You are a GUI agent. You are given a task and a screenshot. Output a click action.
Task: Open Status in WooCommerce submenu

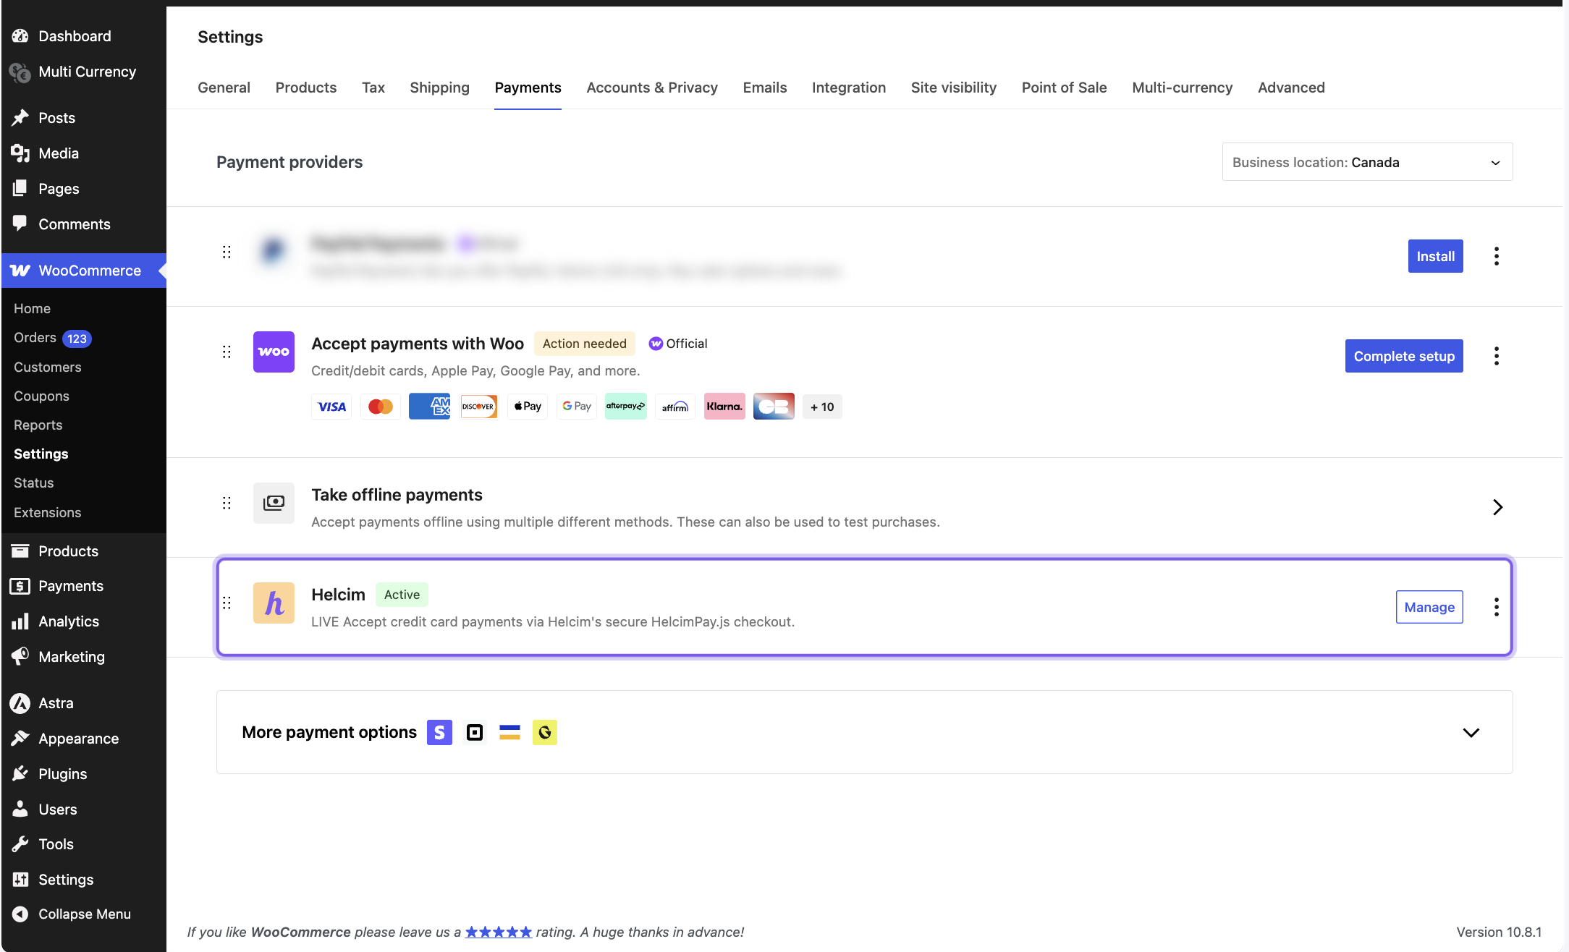point(33,483)
